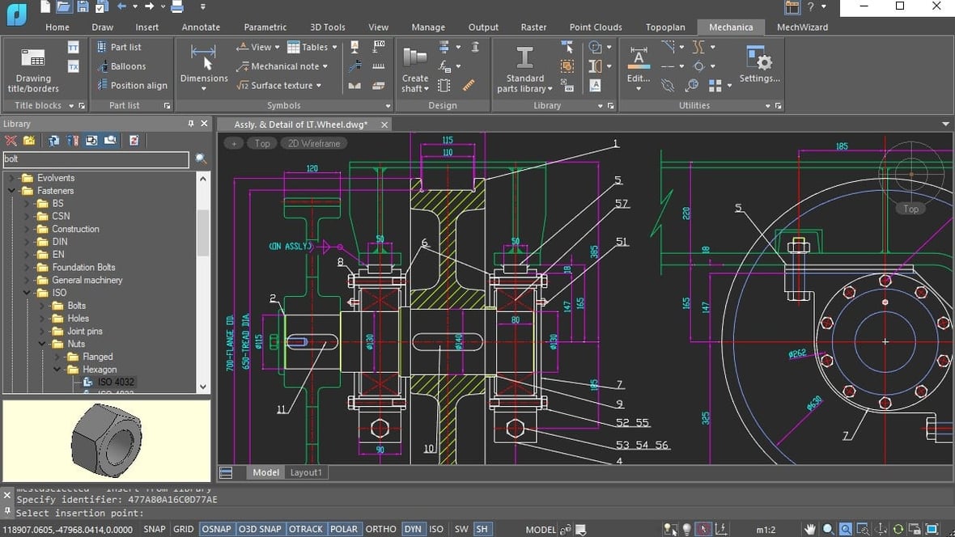Toggle OTRACK in status bar
This screenshot has width=955, height=537.
coord(305,529)
